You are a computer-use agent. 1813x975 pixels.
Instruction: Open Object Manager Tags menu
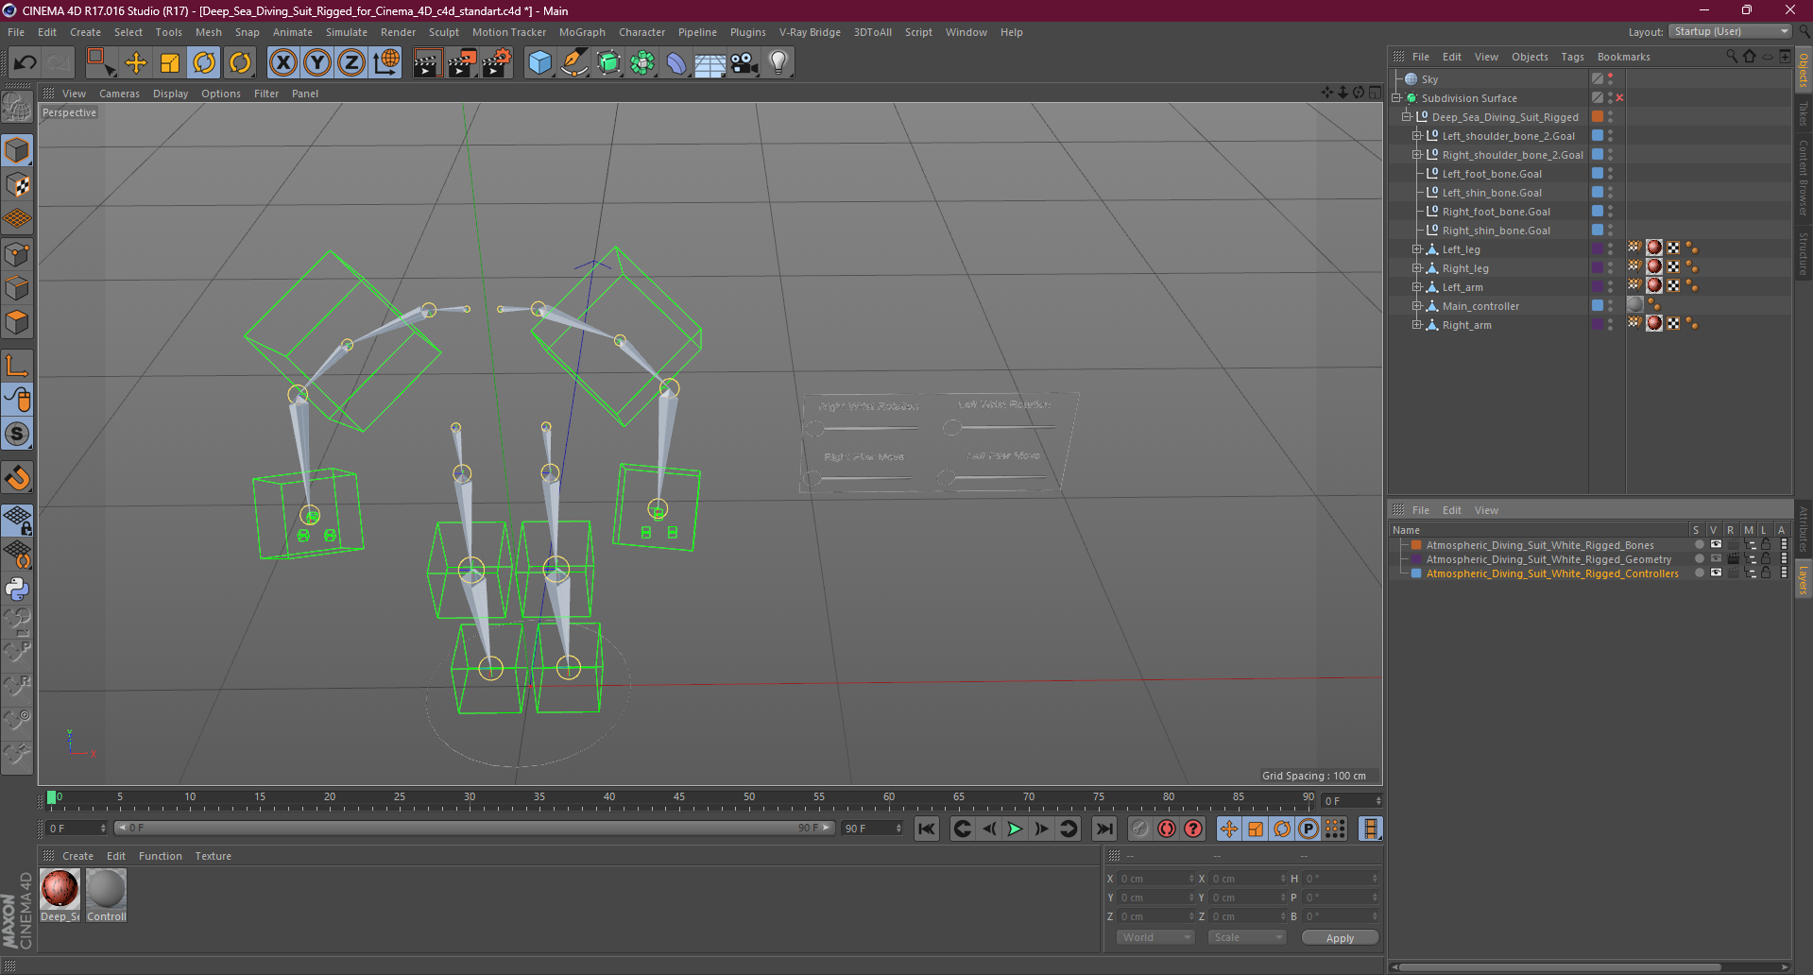pos(1572,57)
